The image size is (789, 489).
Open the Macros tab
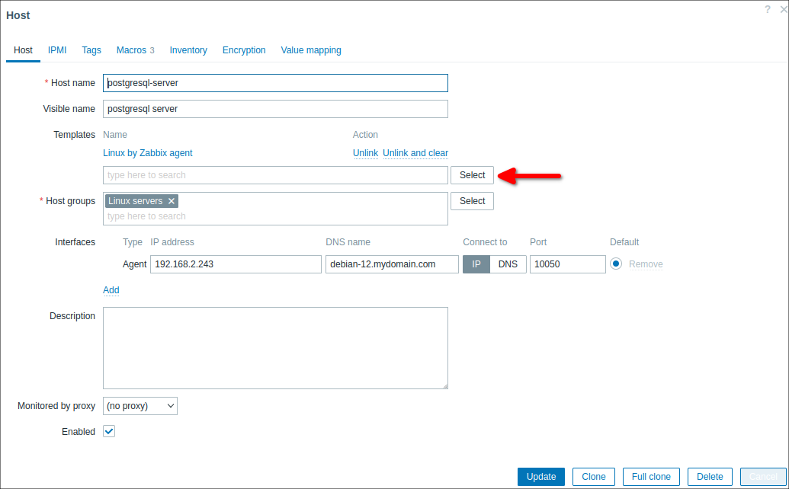coord(130,50)
